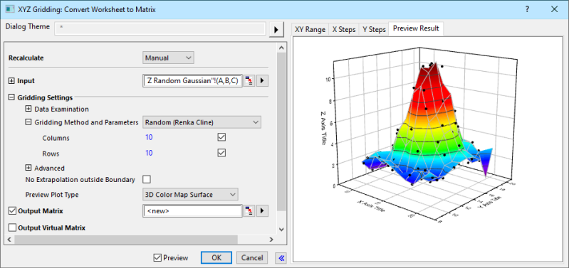The width and height of the screenshot is (569, 268).
Task: Click the horizontal scrollbar right arrow
Action: (x=271, y=240)
